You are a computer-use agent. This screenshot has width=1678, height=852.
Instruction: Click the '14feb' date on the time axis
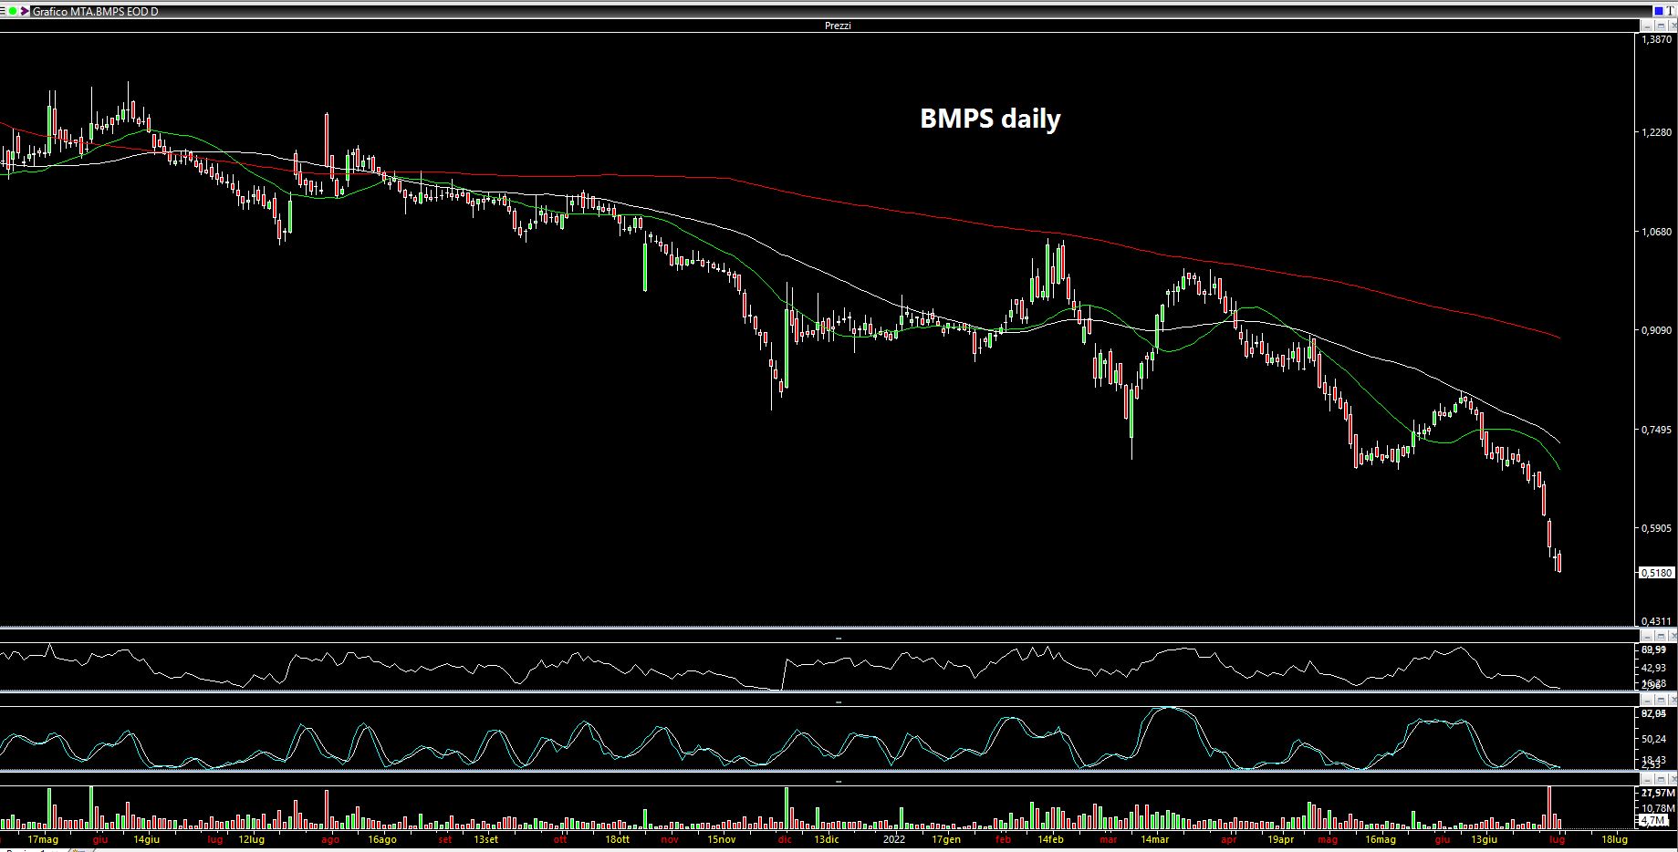tap(1049, 839)
